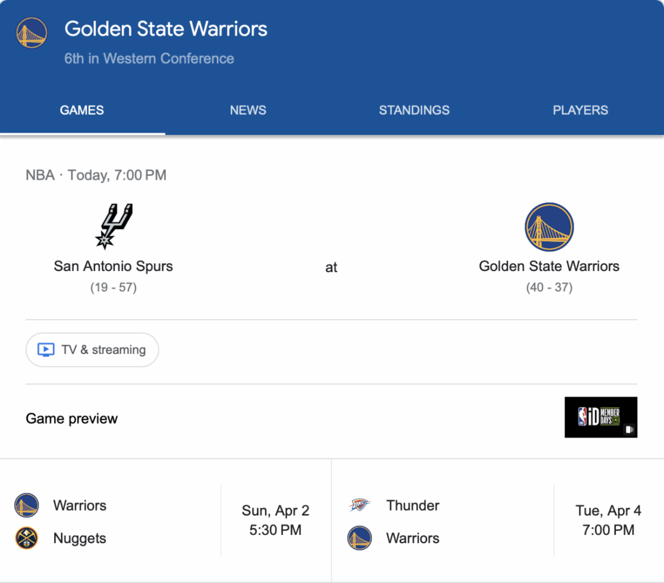Open the STANDINGS tab
The width and height of the screenshot is (664, 583).
coord(414,110)
